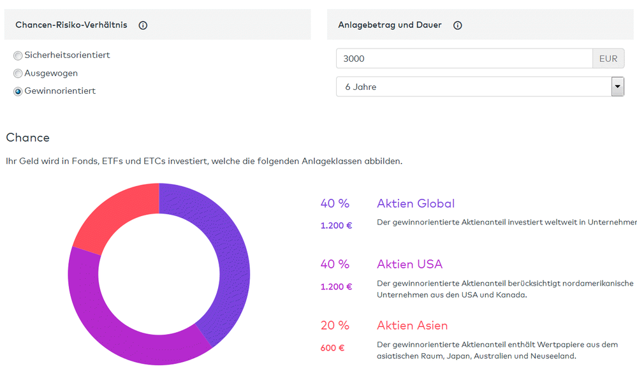The height and width of the screenshot is (371, 637).
Task: Open the Aktien Global heading
Action: pos(415,204)
